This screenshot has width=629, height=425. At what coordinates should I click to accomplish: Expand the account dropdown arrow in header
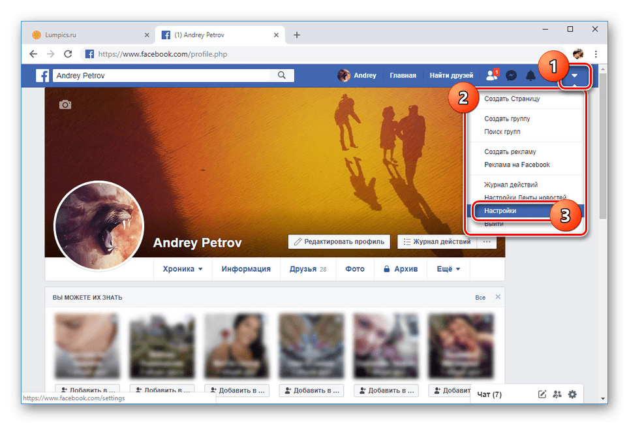click(575, 76)
